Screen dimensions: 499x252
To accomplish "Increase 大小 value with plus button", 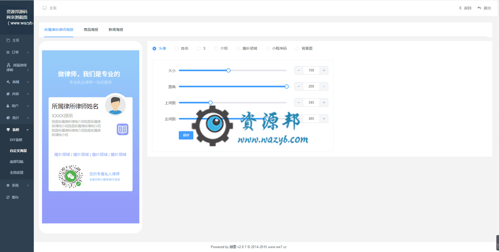I will [324, 70].
